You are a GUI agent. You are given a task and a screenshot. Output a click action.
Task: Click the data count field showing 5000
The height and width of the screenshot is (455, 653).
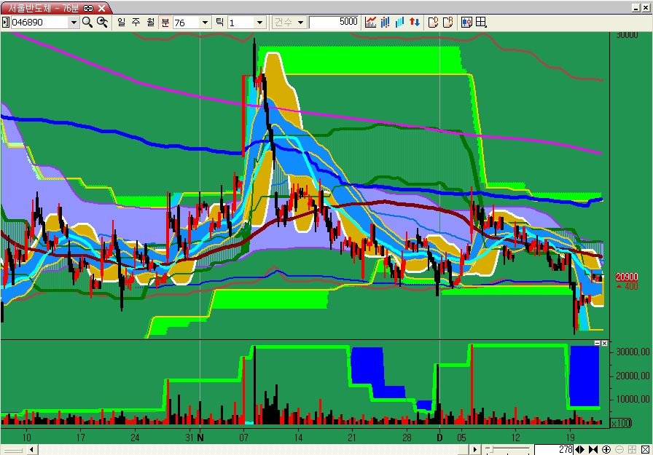(334, 22)
